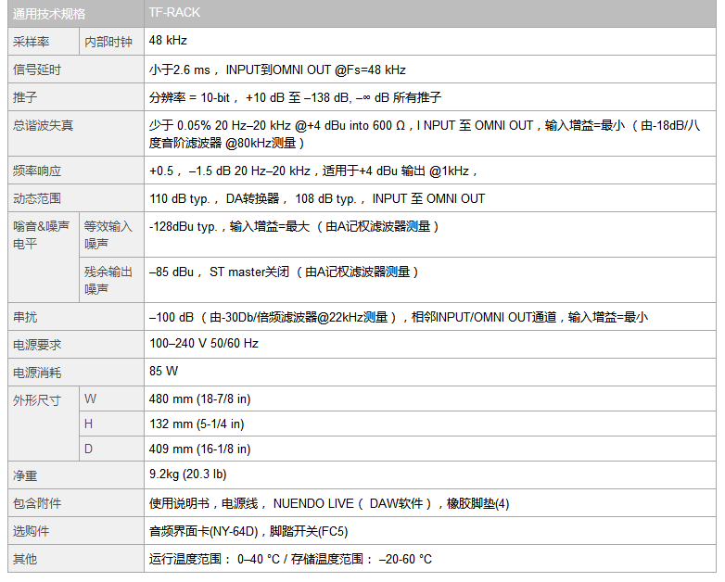Click the 'TF-RACK' column header
Image resolution: width=725 pixels, height=582 pixels.
[174, 12]
